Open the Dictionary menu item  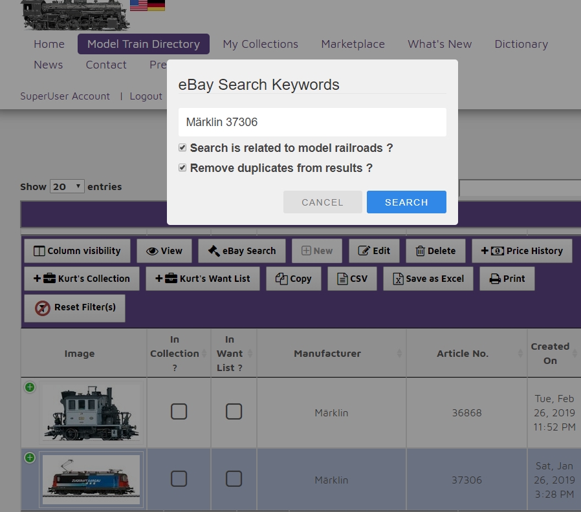[x=521, y=44]
